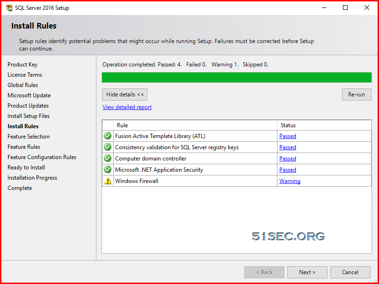
Task: Click the SQL Server Setup title bar icon
Action: tap(9, 8)
